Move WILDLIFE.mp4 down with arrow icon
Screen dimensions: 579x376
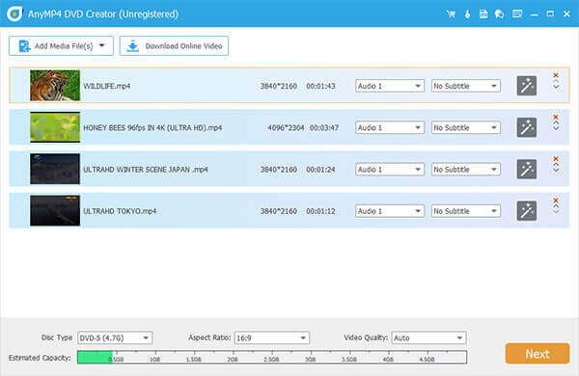[x=556, y=88]
